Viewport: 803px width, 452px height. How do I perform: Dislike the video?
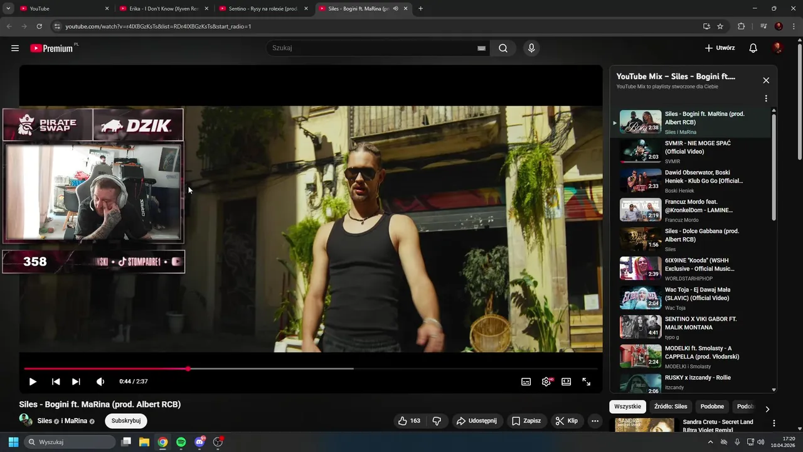pyautogui.click(x=437, y=421)
